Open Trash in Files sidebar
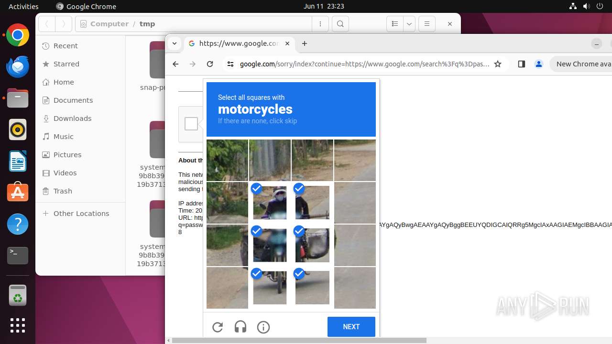 pyautogui.click(x=80, y=191)
